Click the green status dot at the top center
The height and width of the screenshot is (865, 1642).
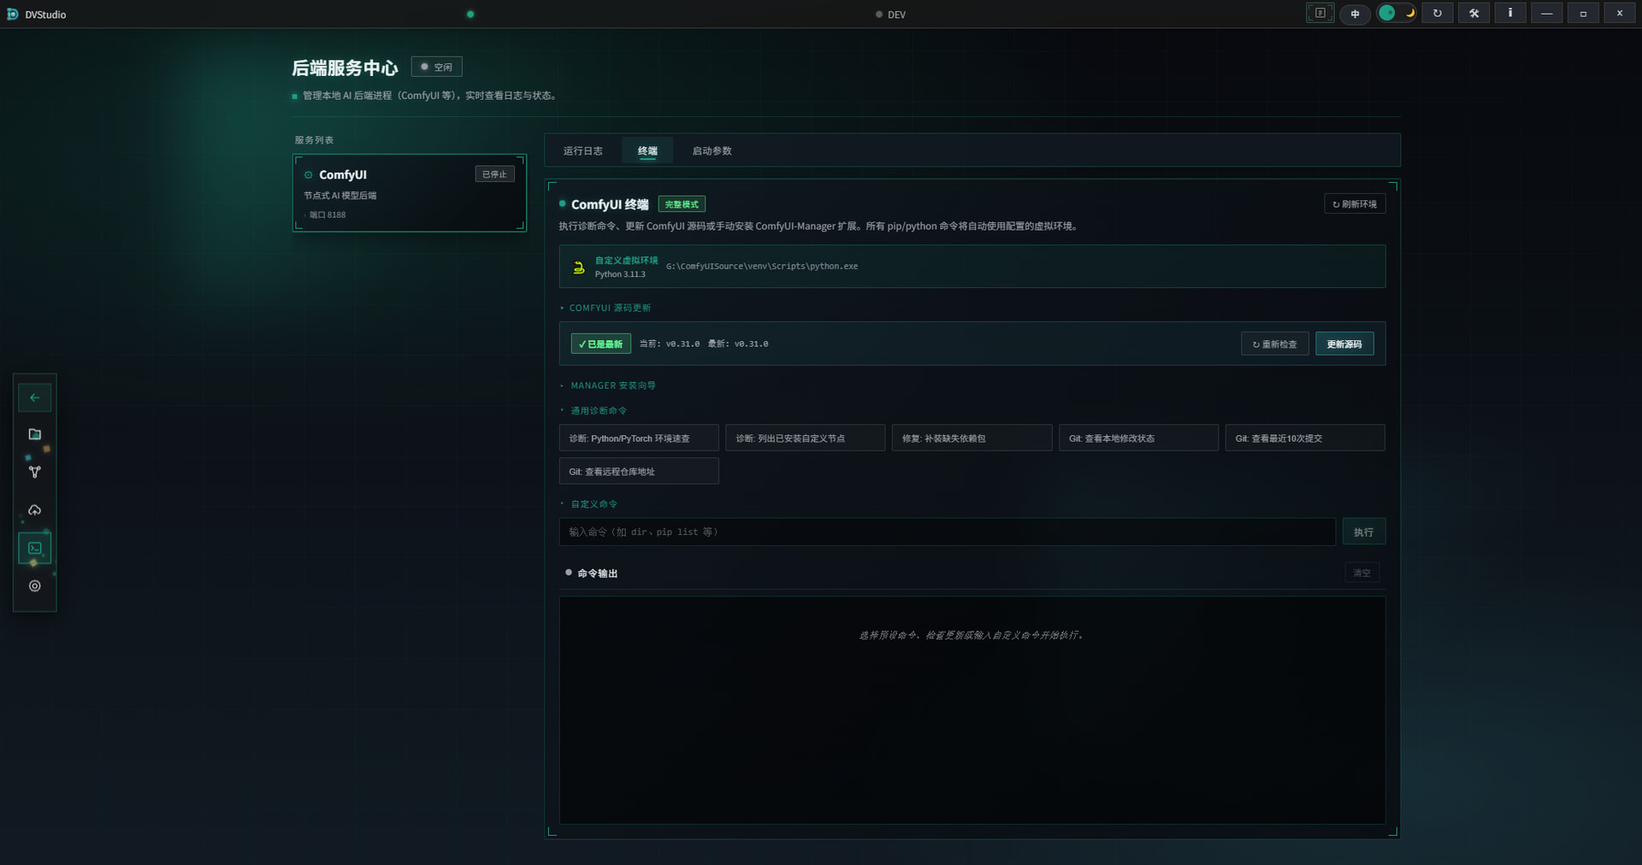click(x=470, y=14)
